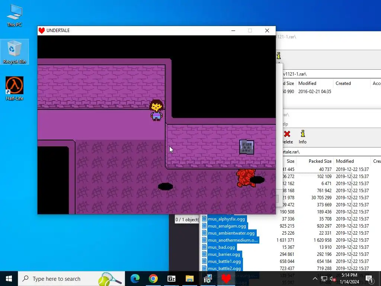The width and height of the screenshot is (381, 286).
Task: Select the Recycle Bin desktop icon
Action: point(15,52)
